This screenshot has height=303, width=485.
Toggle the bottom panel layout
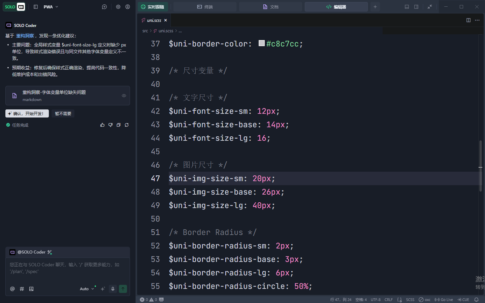[x=407, y=7]
